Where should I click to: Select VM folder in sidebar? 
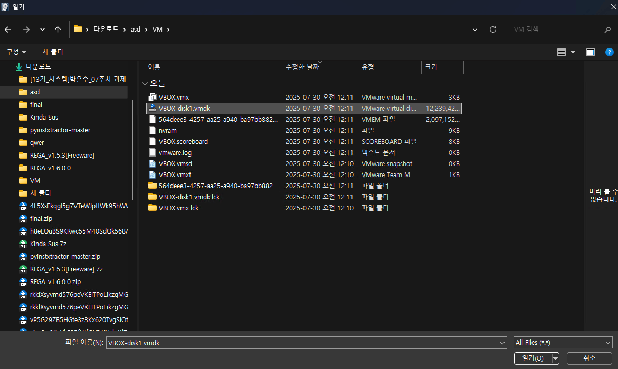[x=35, y=180]
